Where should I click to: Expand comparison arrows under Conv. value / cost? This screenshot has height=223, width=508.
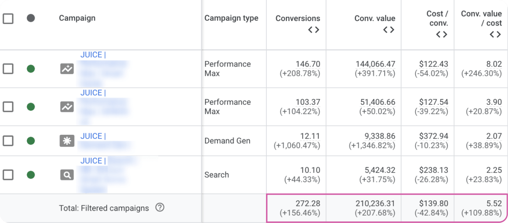(x=495, y=34)
